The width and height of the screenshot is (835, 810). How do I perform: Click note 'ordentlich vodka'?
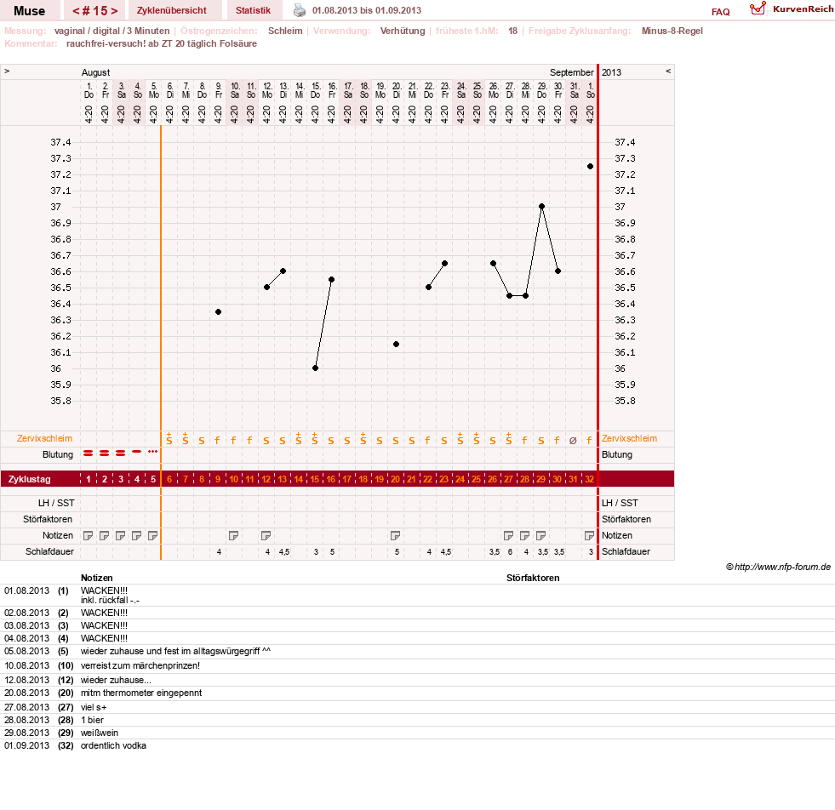(113, 745)
